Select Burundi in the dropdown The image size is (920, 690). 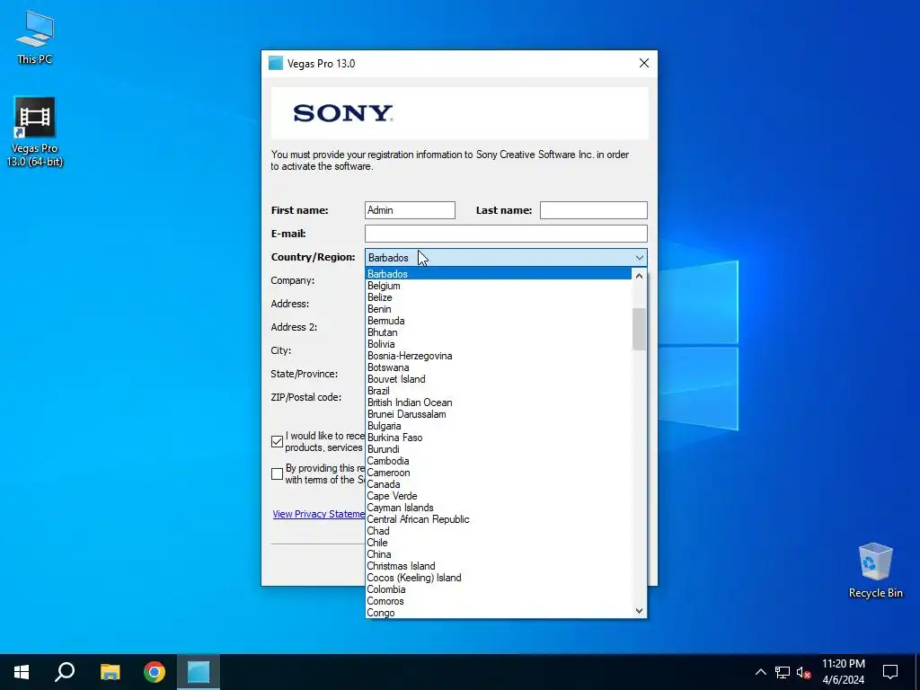(499, 449)
